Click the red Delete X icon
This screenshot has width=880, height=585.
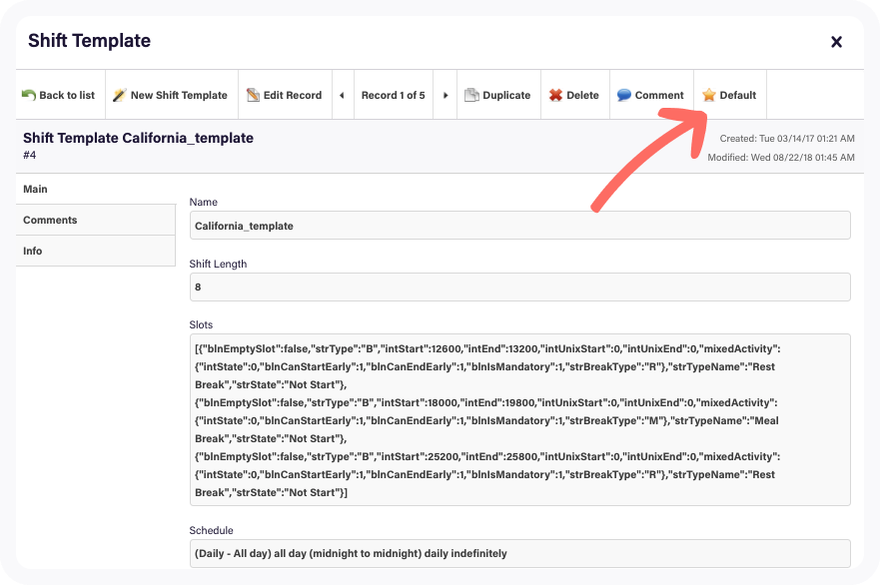[x=555, y=96]
